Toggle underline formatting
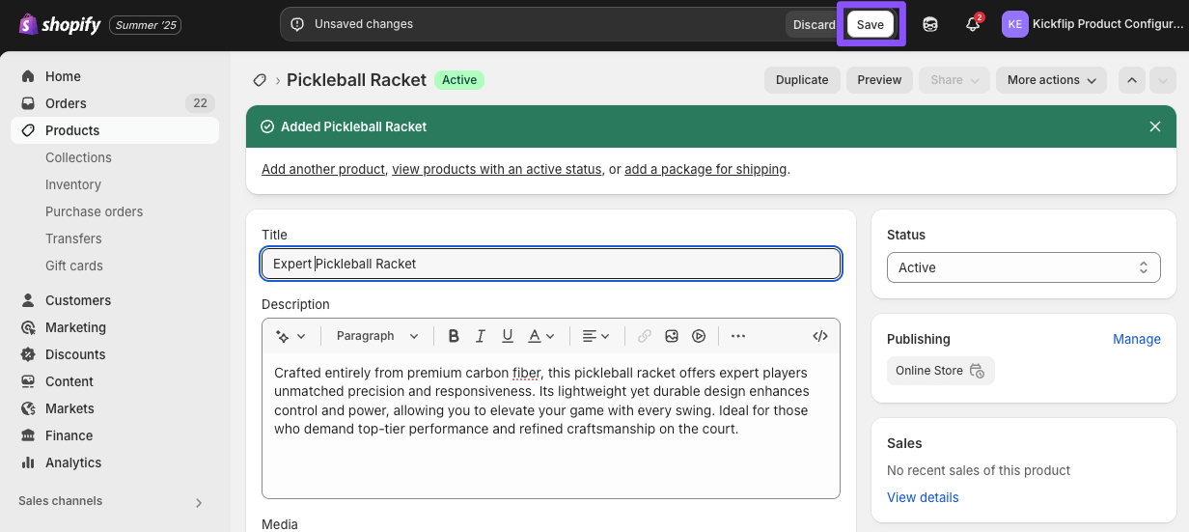The image size is (1189, 532). tap(508, 336)
